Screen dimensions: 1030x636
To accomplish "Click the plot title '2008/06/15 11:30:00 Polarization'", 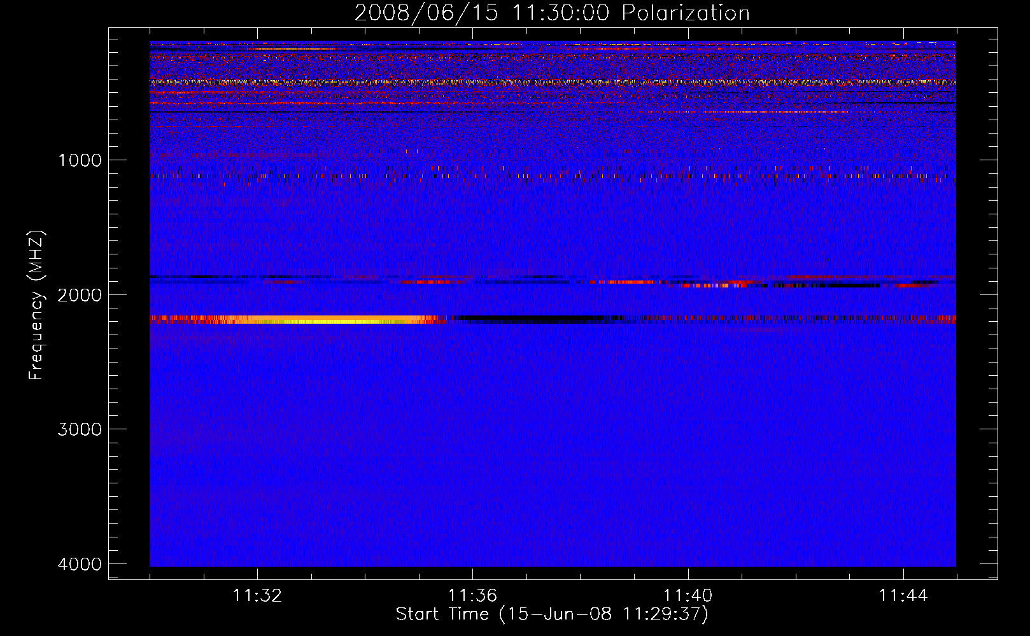I will tap(552, 13).
